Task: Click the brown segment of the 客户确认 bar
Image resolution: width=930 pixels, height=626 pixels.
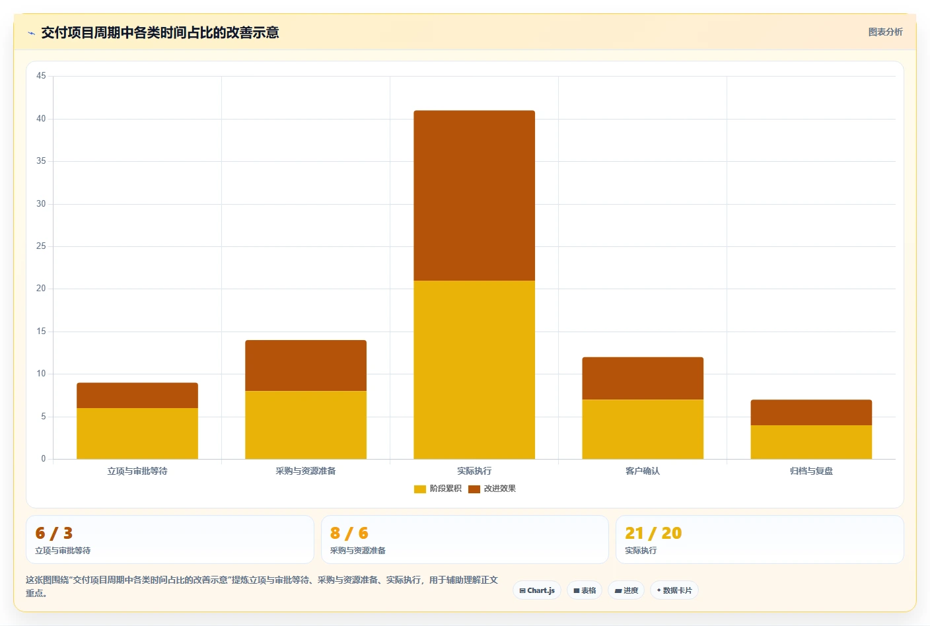Action: click(x=643, y=378)
